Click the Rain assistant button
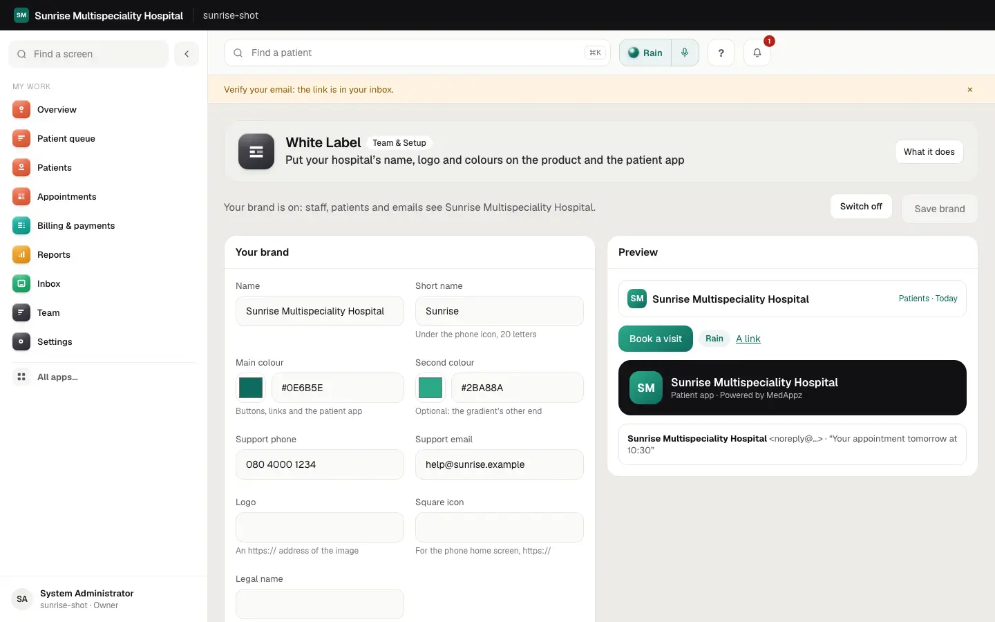Screen dimensions: 995x622 [x=645, y=53]
